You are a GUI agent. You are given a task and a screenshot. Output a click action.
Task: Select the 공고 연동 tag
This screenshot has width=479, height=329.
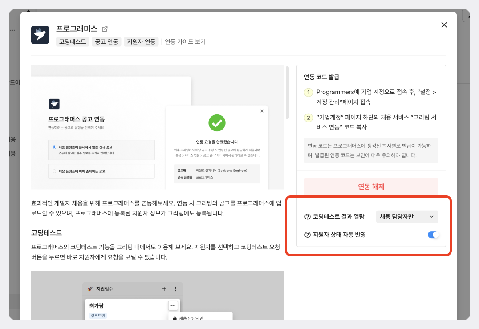(106, 41)
